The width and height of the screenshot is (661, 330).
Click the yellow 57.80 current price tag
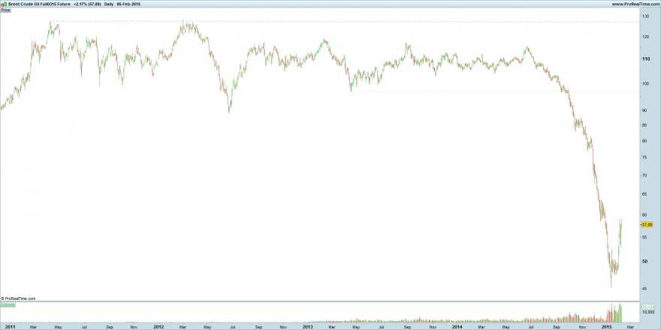click(647, 225)
